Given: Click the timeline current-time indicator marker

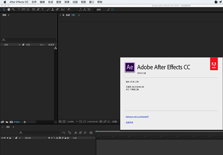Looking at the screenshot, I should [x=96, y=132].
